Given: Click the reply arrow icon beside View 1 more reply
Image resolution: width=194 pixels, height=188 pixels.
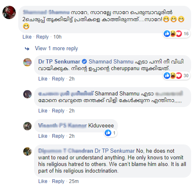Looking at the screenshot, I should pyautogui.click(x=27, y=49).
